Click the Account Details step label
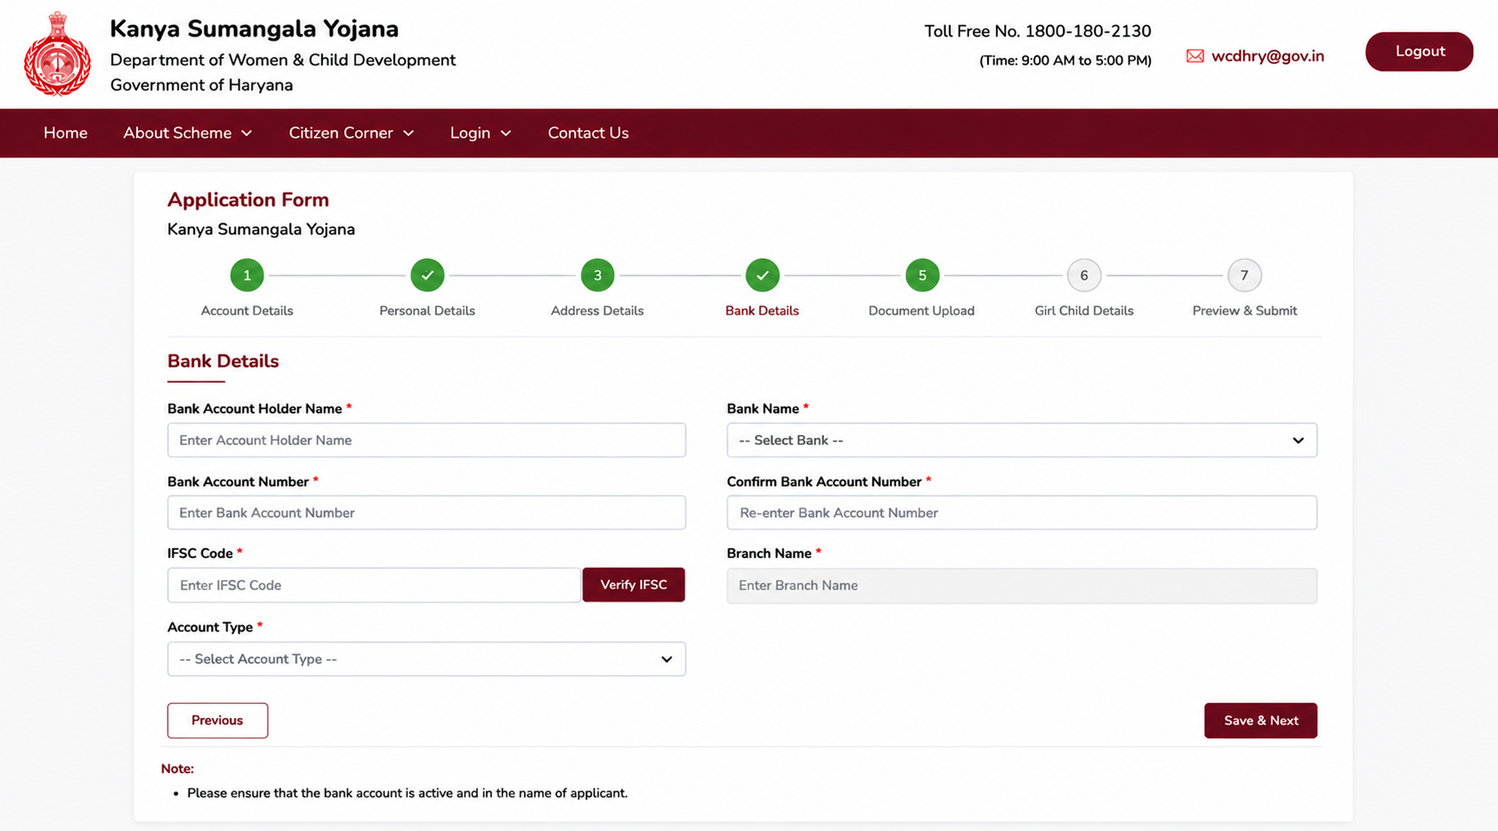The width and height of the screenshot is (1498, 831). (x=247, y=311)
